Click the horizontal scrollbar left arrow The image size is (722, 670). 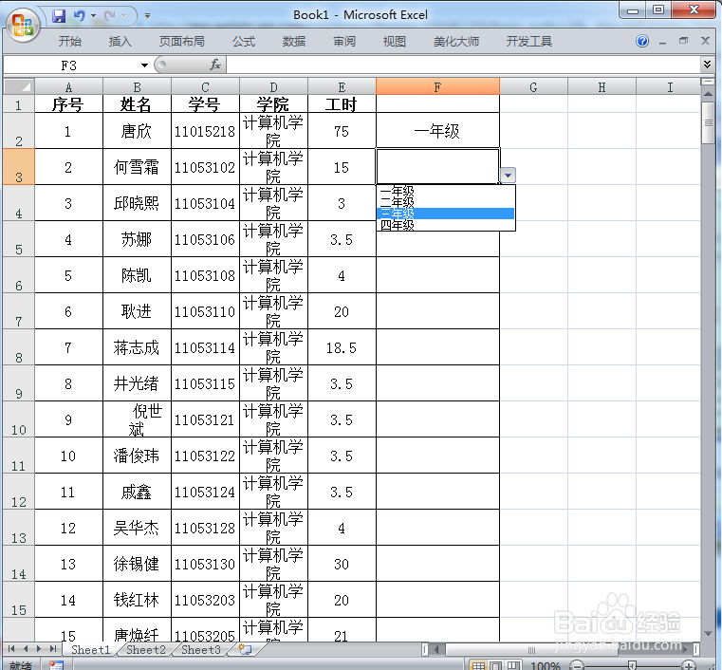pyautogui.click(x=436, y=649)
